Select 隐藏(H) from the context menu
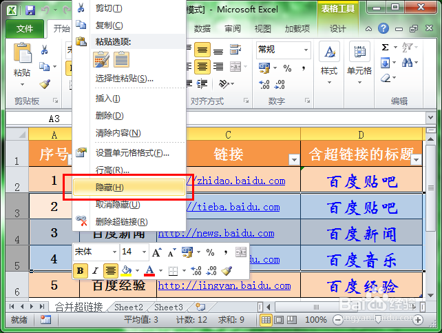Screen dimensions: 442x333 coord(129,188)
